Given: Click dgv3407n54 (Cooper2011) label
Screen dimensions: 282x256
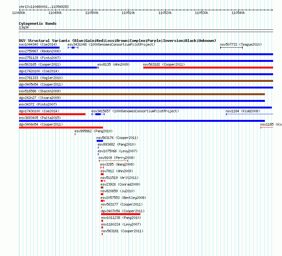Looking at the screenshot, I should tap(123, 211).
